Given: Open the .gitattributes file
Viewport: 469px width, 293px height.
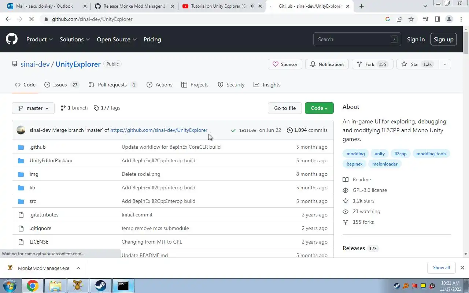Looking at the screenshot, I should 44,215.
